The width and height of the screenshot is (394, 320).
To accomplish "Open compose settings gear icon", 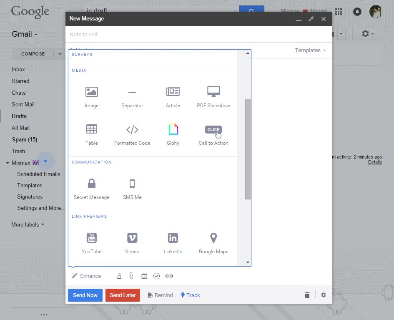I will (x=324, y=295).
